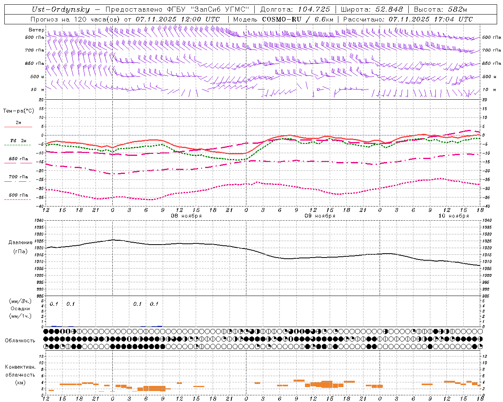
Task: Click the 2м temperature legend entry
Action: pos(18,122)
